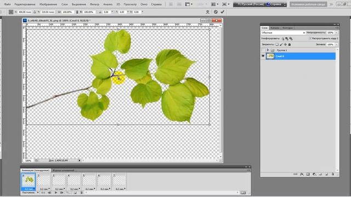The height and width of the screenshot is (197, 351).
Task: Create a new group icon in Layers panel
Action: click(x=320, y=174)
